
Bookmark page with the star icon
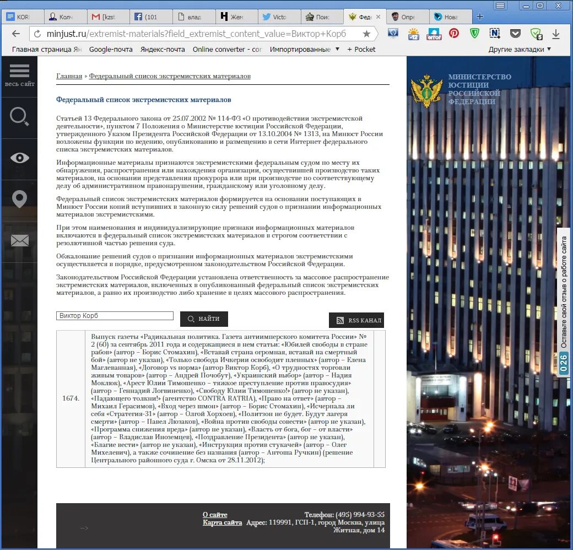pyautogui.click(x=366, y=34)
